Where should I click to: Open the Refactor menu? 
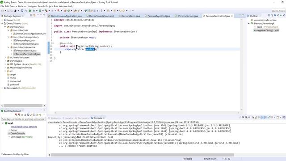tap(22, 6)
